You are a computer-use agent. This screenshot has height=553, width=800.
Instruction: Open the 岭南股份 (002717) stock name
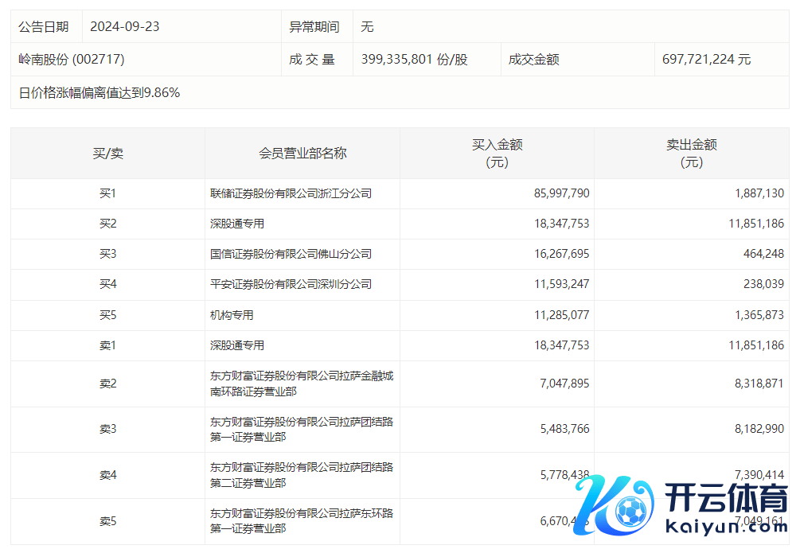click(x=72, y=60)
